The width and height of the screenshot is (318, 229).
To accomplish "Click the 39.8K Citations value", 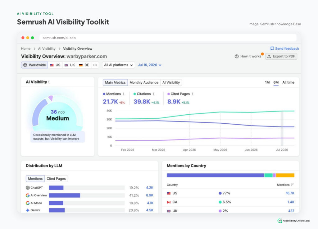I will pyautogui.click(x=142, y=102).
